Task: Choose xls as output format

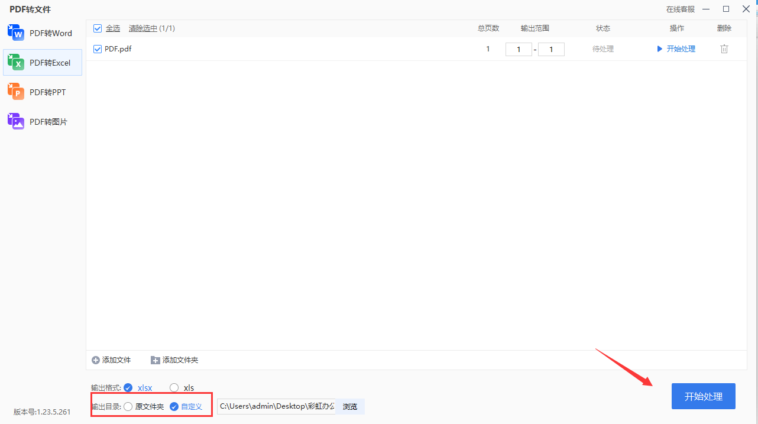Action: click(174, 388)
